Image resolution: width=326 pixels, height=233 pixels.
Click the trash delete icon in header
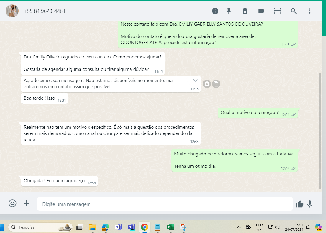pyautogui.click(x=245, y=11)
